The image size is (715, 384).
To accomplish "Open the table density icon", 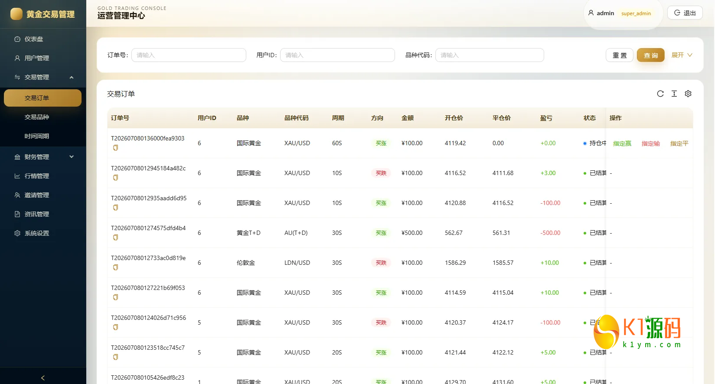I will click(x=674, y=94).
